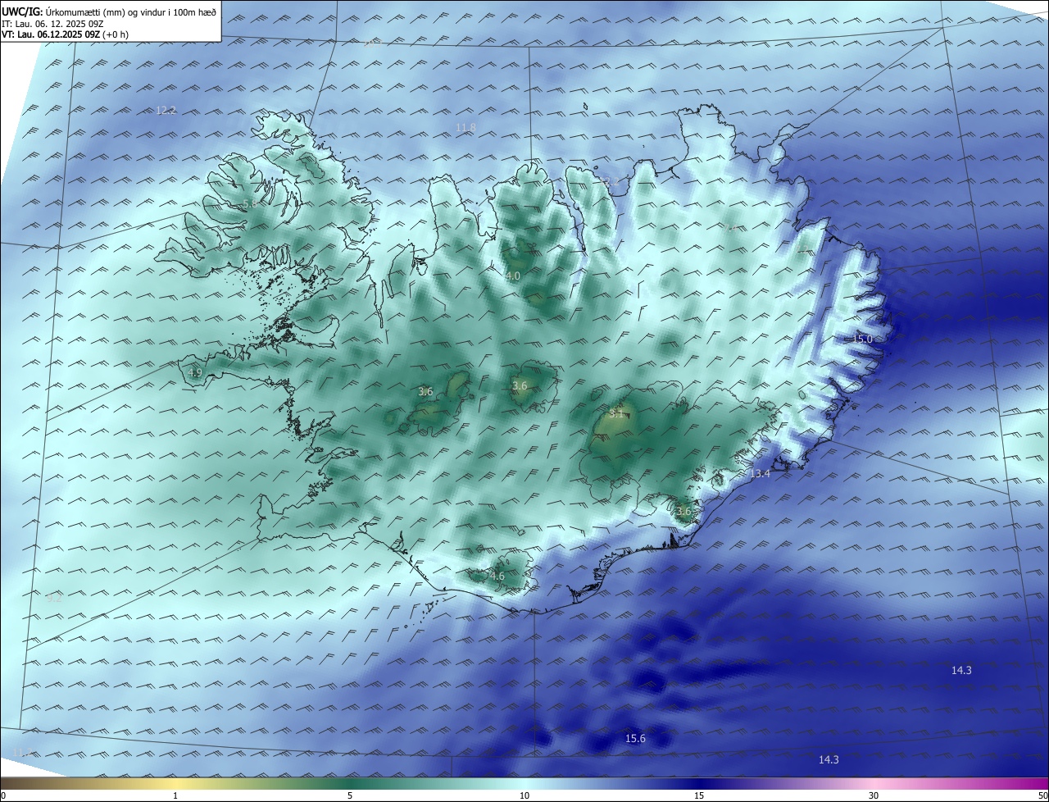Click the 5 tick label on the colorbar
The height and width of the screenshot is (802, 1049).
coord(350,795)
